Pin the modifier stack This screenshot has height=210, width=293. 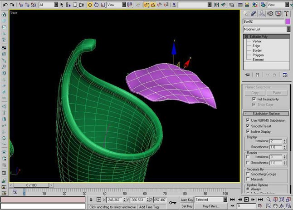(247, 75)
